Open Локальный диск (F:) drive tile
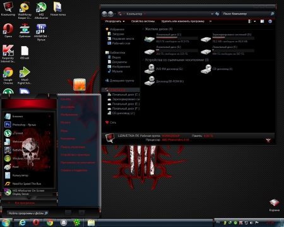This screenshot has width=284, height=227. pos(227,50)
